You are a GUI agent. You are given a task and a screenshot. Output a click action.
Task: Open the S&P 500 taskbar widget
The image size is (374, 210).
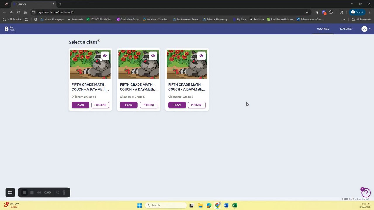[x=11, y=205]
